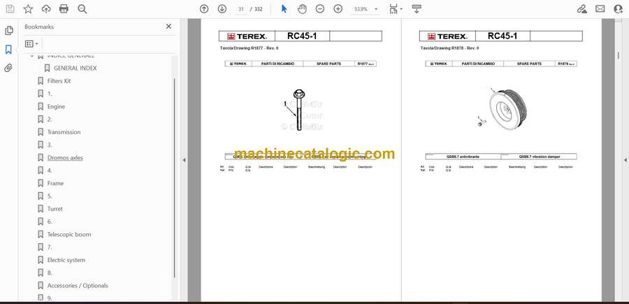This screenshot has width=629, height=304.
Task: Open the sign document pen icon
Action: tap(581, 9)
